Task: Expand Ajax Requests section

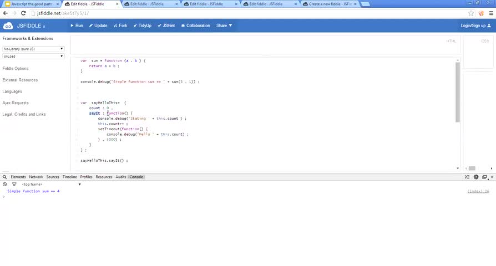Action: (16, 103)
